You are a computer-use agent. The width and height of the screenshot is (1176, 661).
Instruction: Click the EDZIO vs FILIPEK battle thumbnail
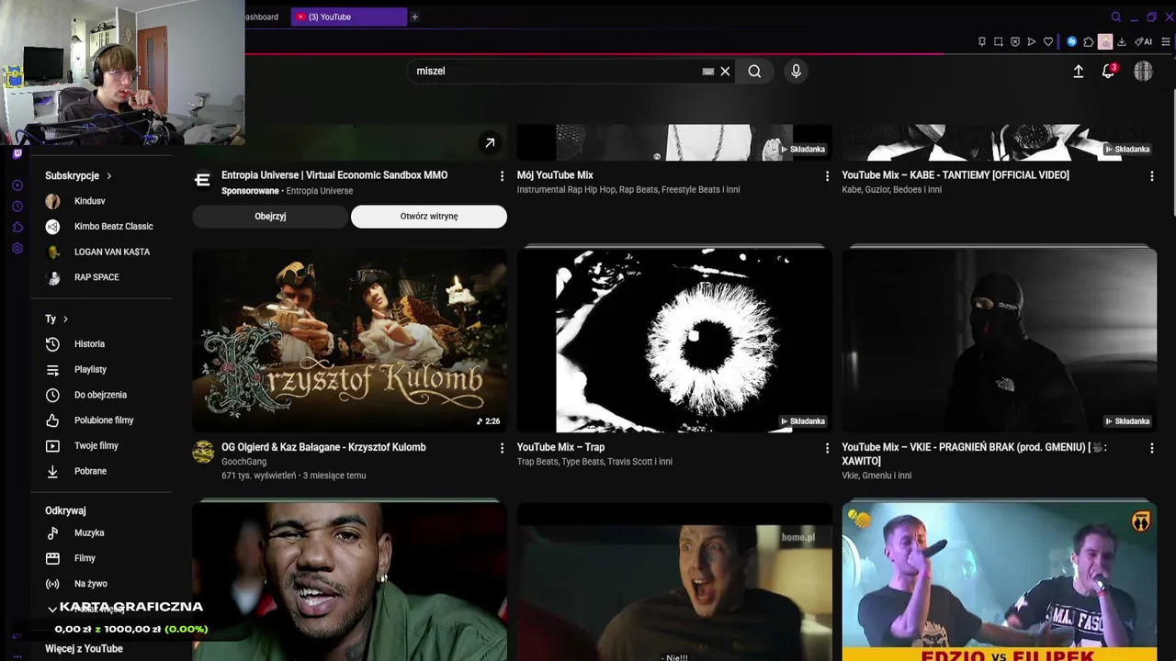tap(1000, 581)
